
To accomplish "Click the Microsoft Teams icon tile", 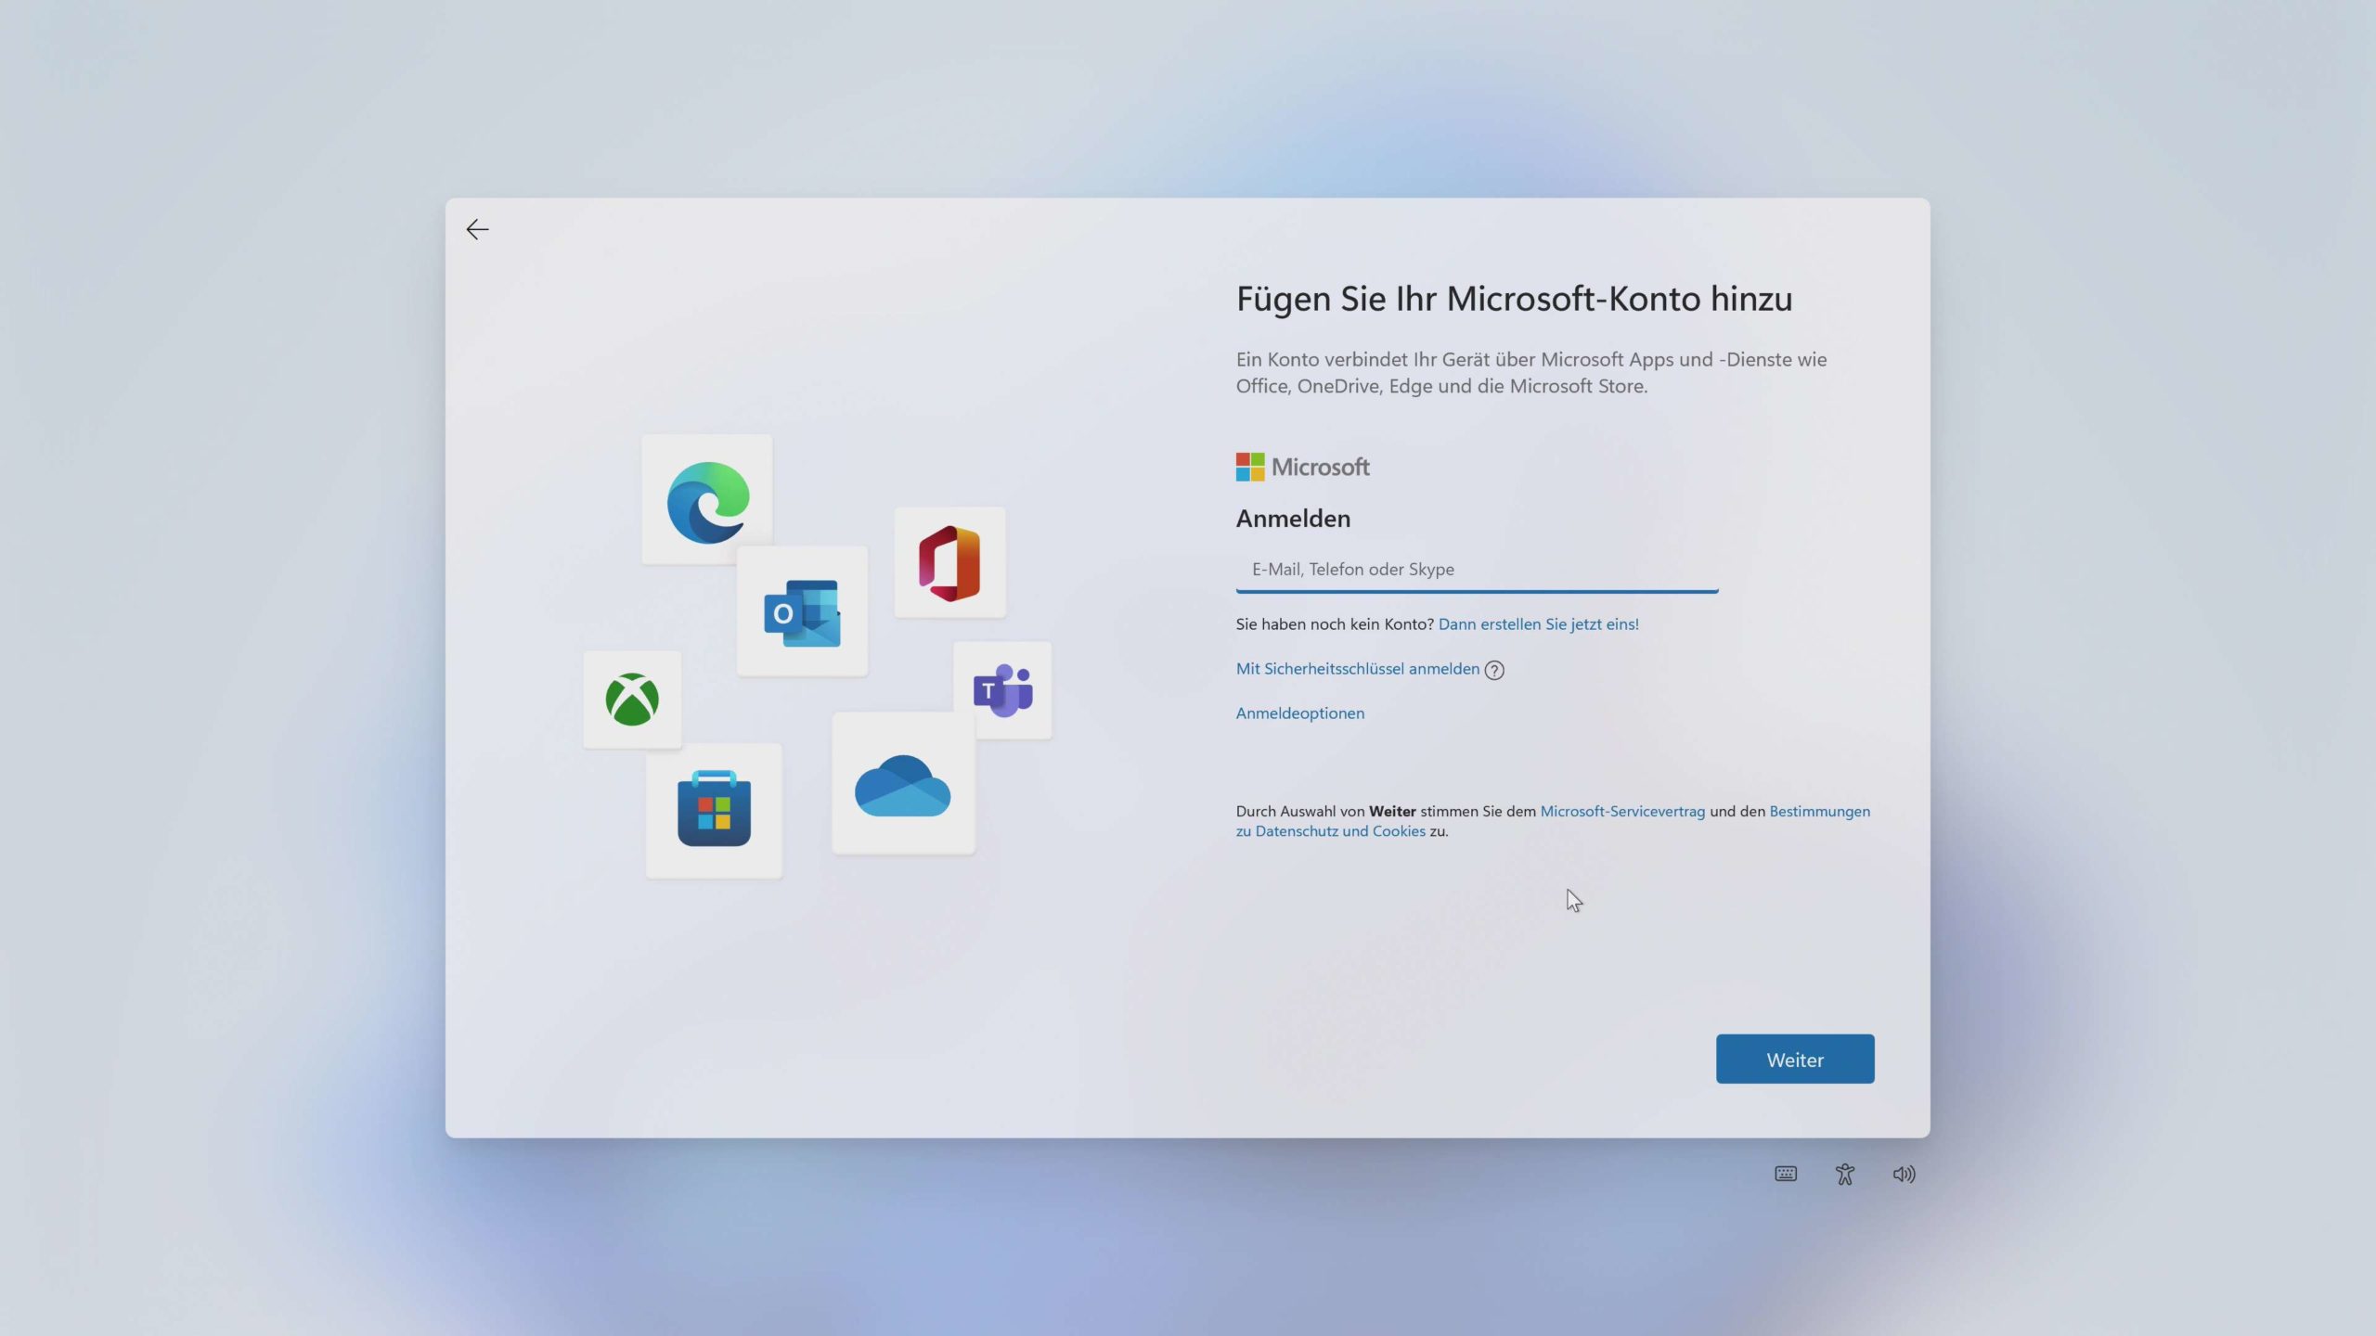I will pyautogui.click(x=1003, y=690).
